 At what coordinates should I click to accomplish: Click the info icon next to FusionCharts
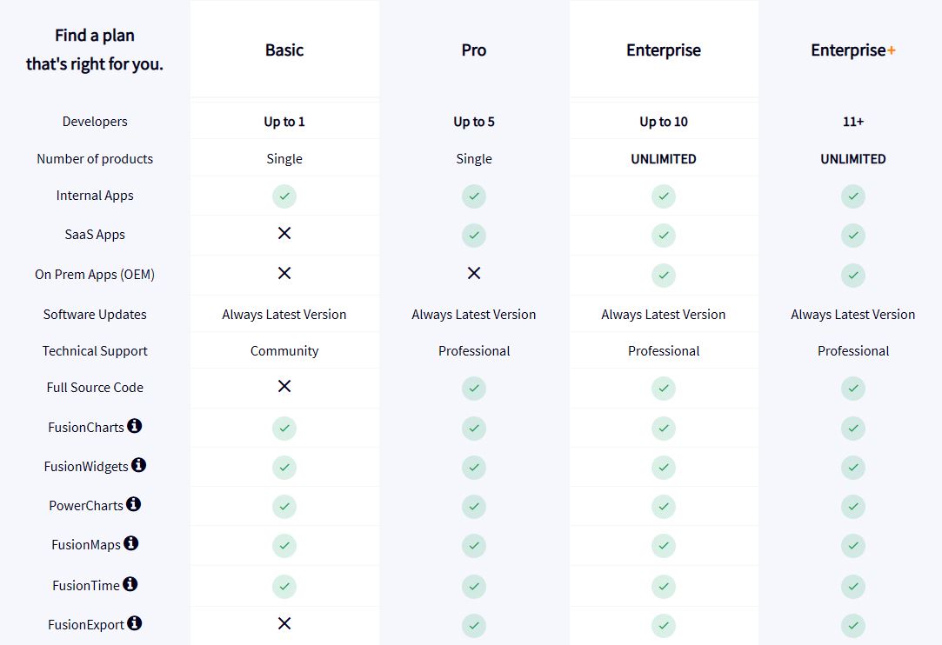135,426
